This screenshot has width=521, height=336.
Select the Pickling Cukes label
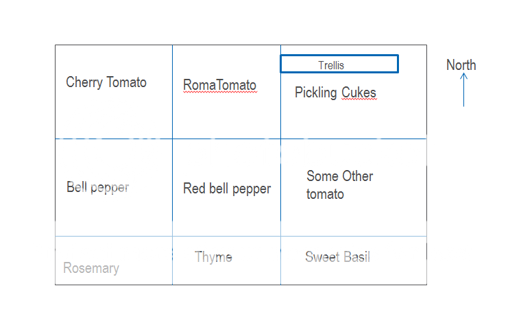335,93
